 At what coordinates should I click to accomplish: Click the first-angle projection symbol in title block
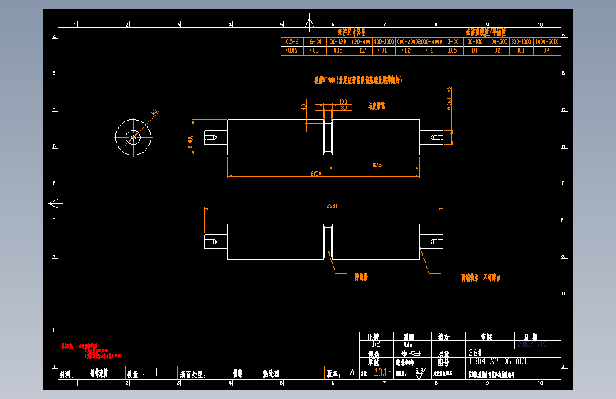(x=410, y=354)
